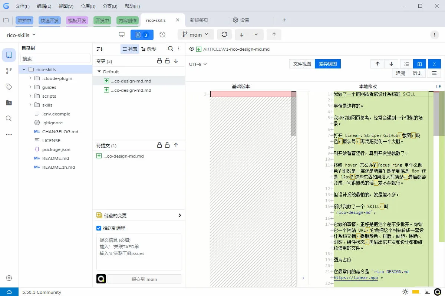Expand the scripts folder
Screen dimensions: 445x296
point(30,96)
